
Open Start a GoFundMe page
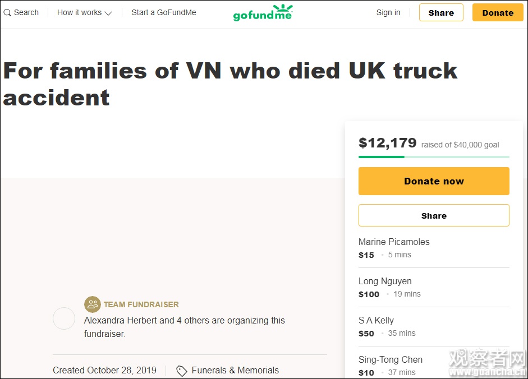pos(164,12)
